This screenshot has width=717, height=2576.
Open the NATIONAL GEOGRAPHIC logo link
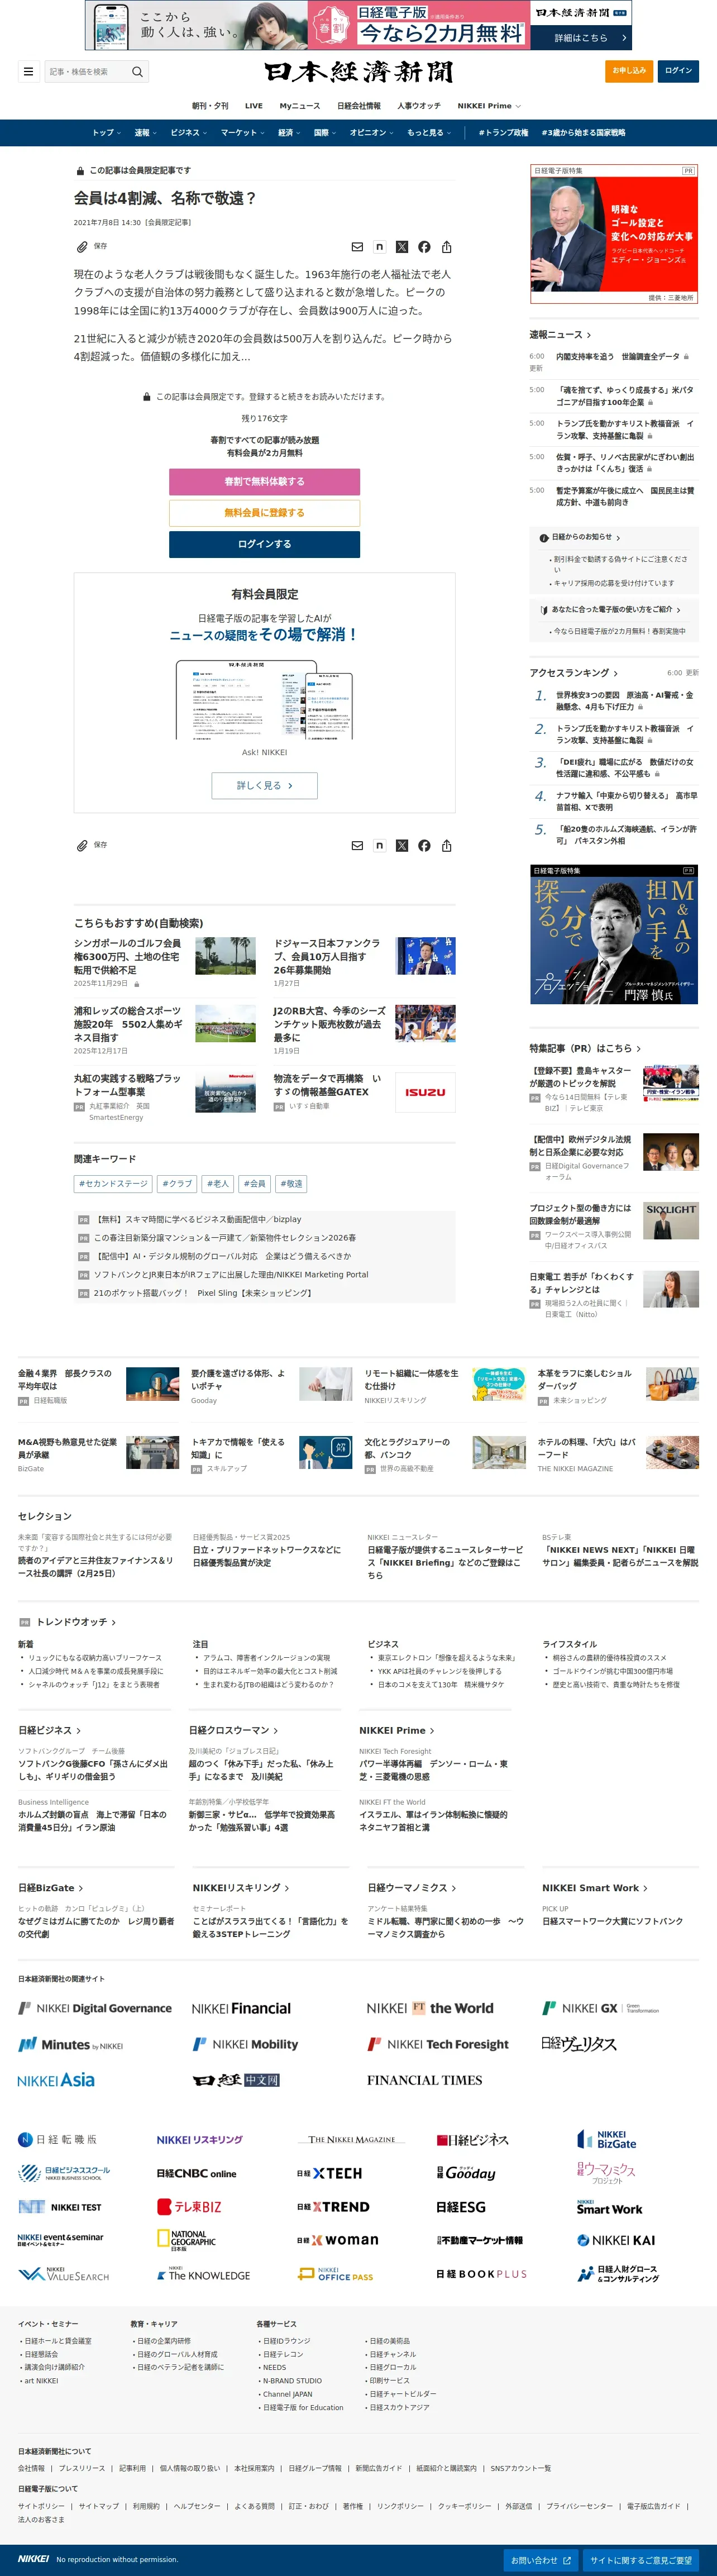tap(187, 2240)
